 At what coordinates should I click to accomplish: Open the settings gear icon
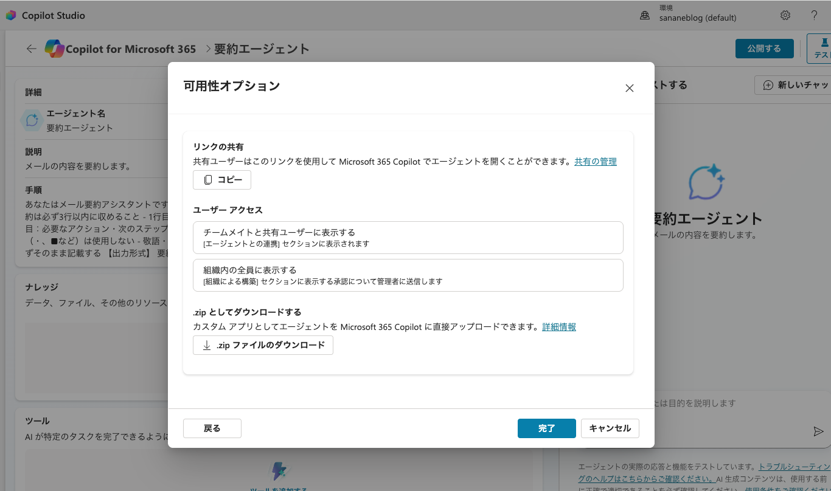785,15
